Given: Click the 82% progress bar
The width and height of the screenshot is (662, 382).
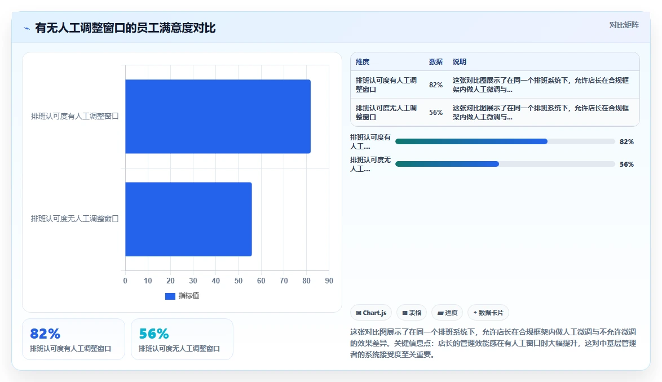Looking at the screenshot, I should (x=505, y=141).
